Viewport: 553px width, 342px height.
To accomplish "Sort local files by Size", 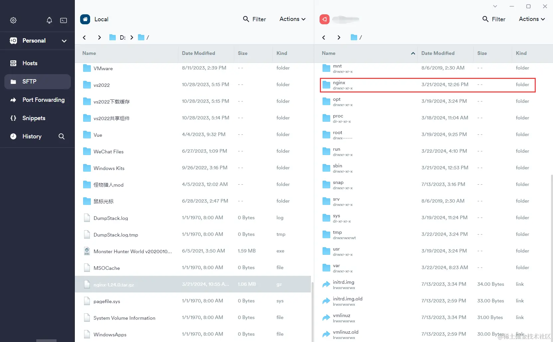I will (x=243, y=53).
